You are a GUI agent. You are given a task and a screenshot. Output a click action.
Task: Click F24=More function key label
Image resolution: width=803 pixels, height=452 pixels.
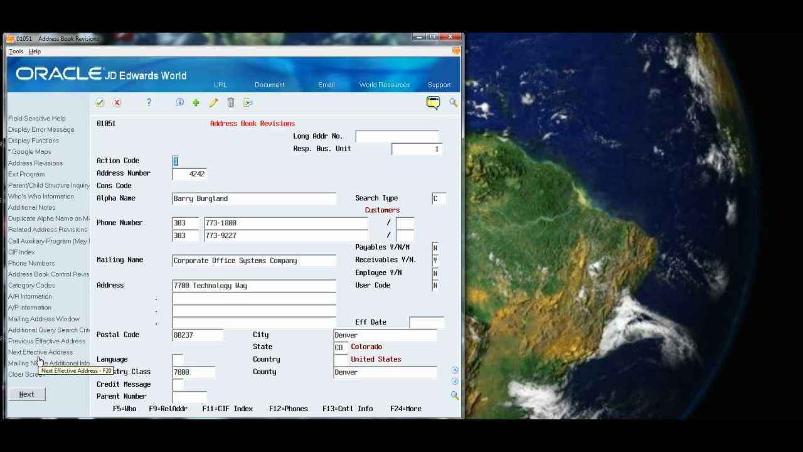406,409
